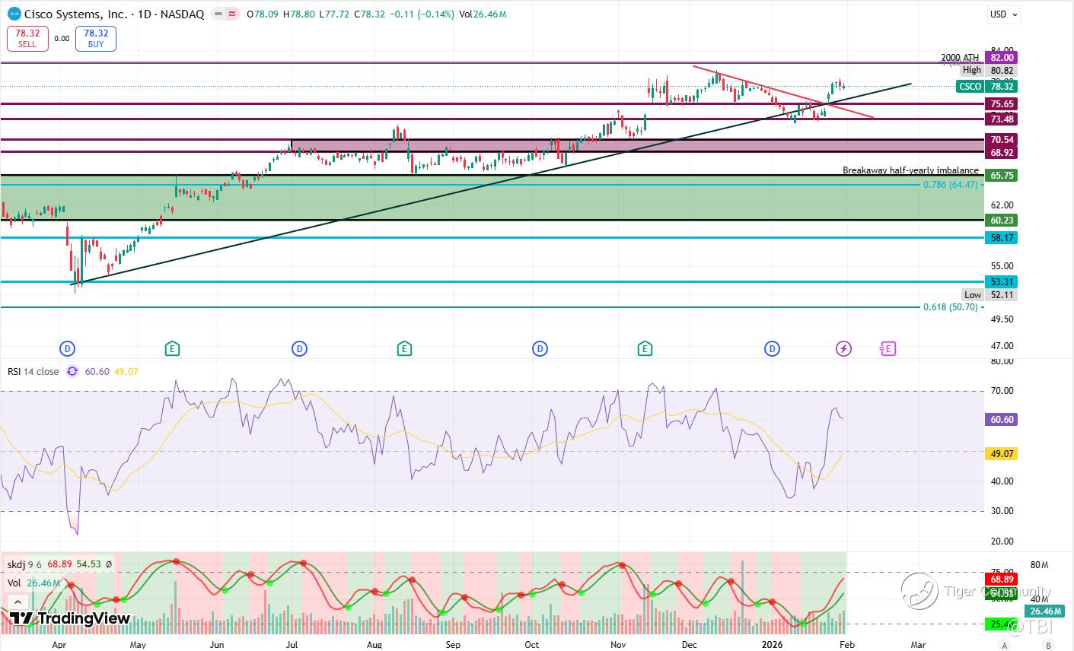This screenshot has width=1074, height=651.
Task: Click the Cisco logo beside the symbol name
Action: pyautogui.click(x=14, y=14)
